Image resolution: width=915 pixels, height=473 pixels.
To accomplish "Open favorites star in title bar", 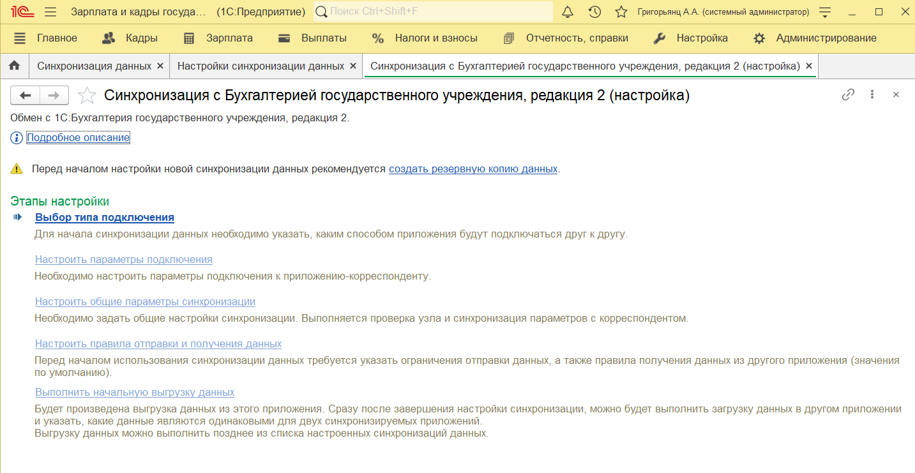I will click(x=621, y=12).
